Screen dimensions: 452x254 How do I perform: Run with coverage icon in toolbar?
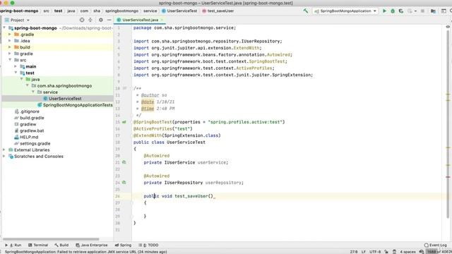pyautogui.click(x=401, y=11)
